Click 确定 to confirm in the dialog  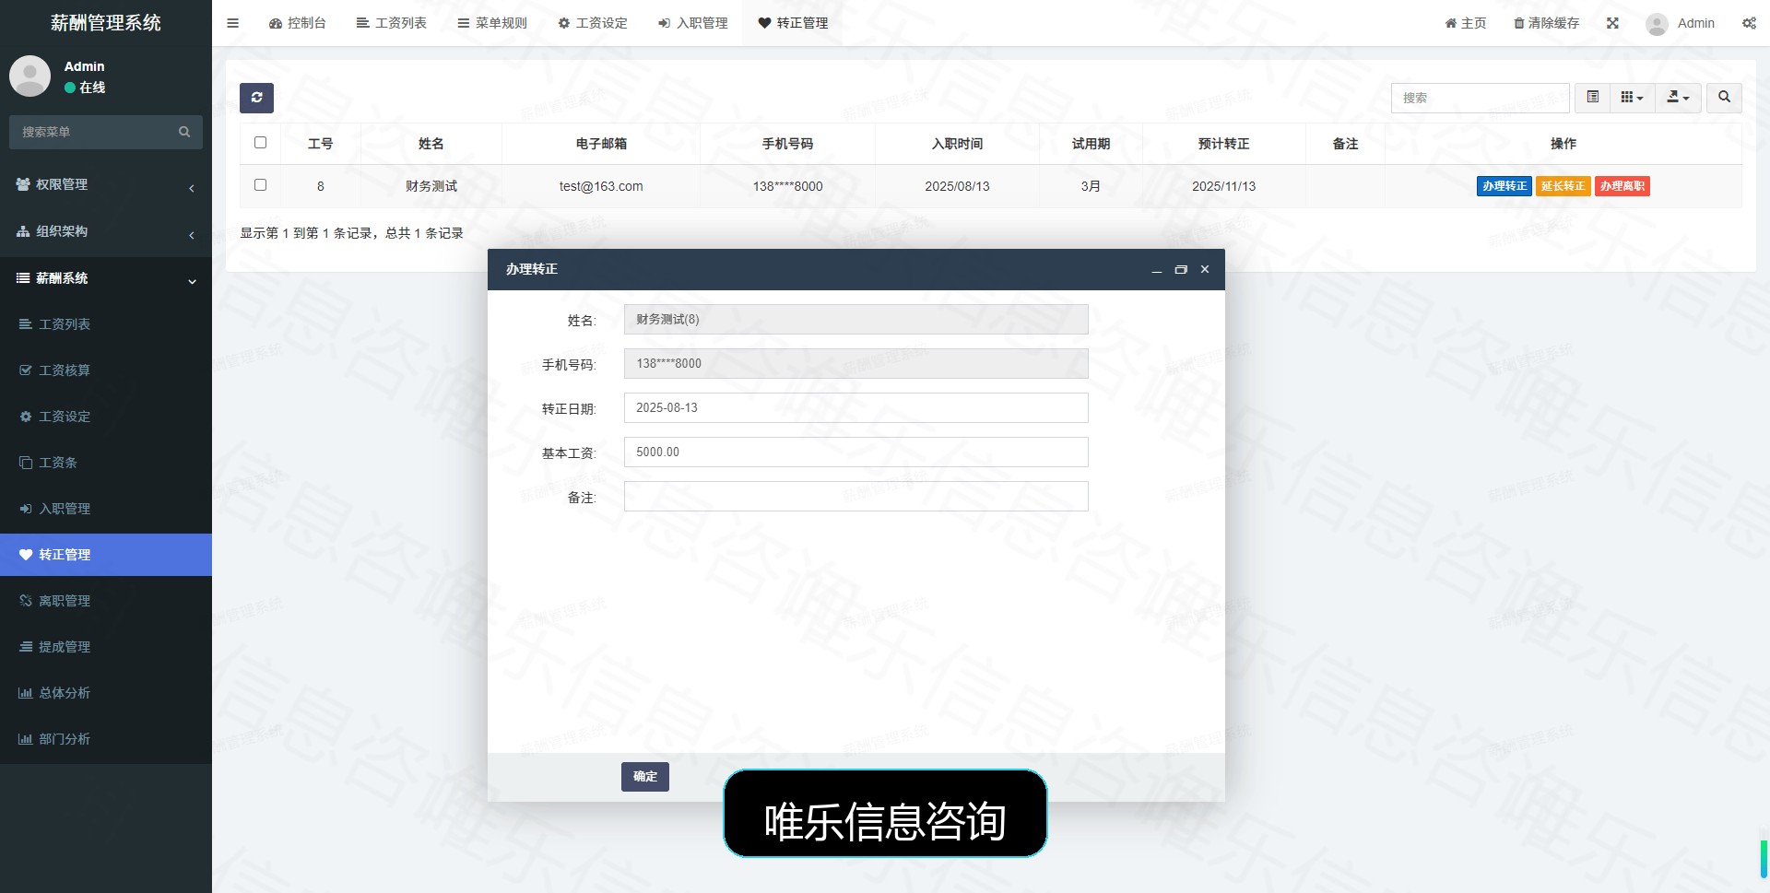[645, 777]
